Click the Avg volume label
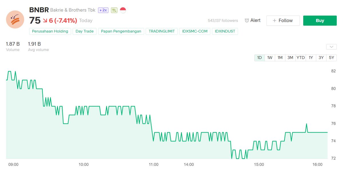 (39, 50)
